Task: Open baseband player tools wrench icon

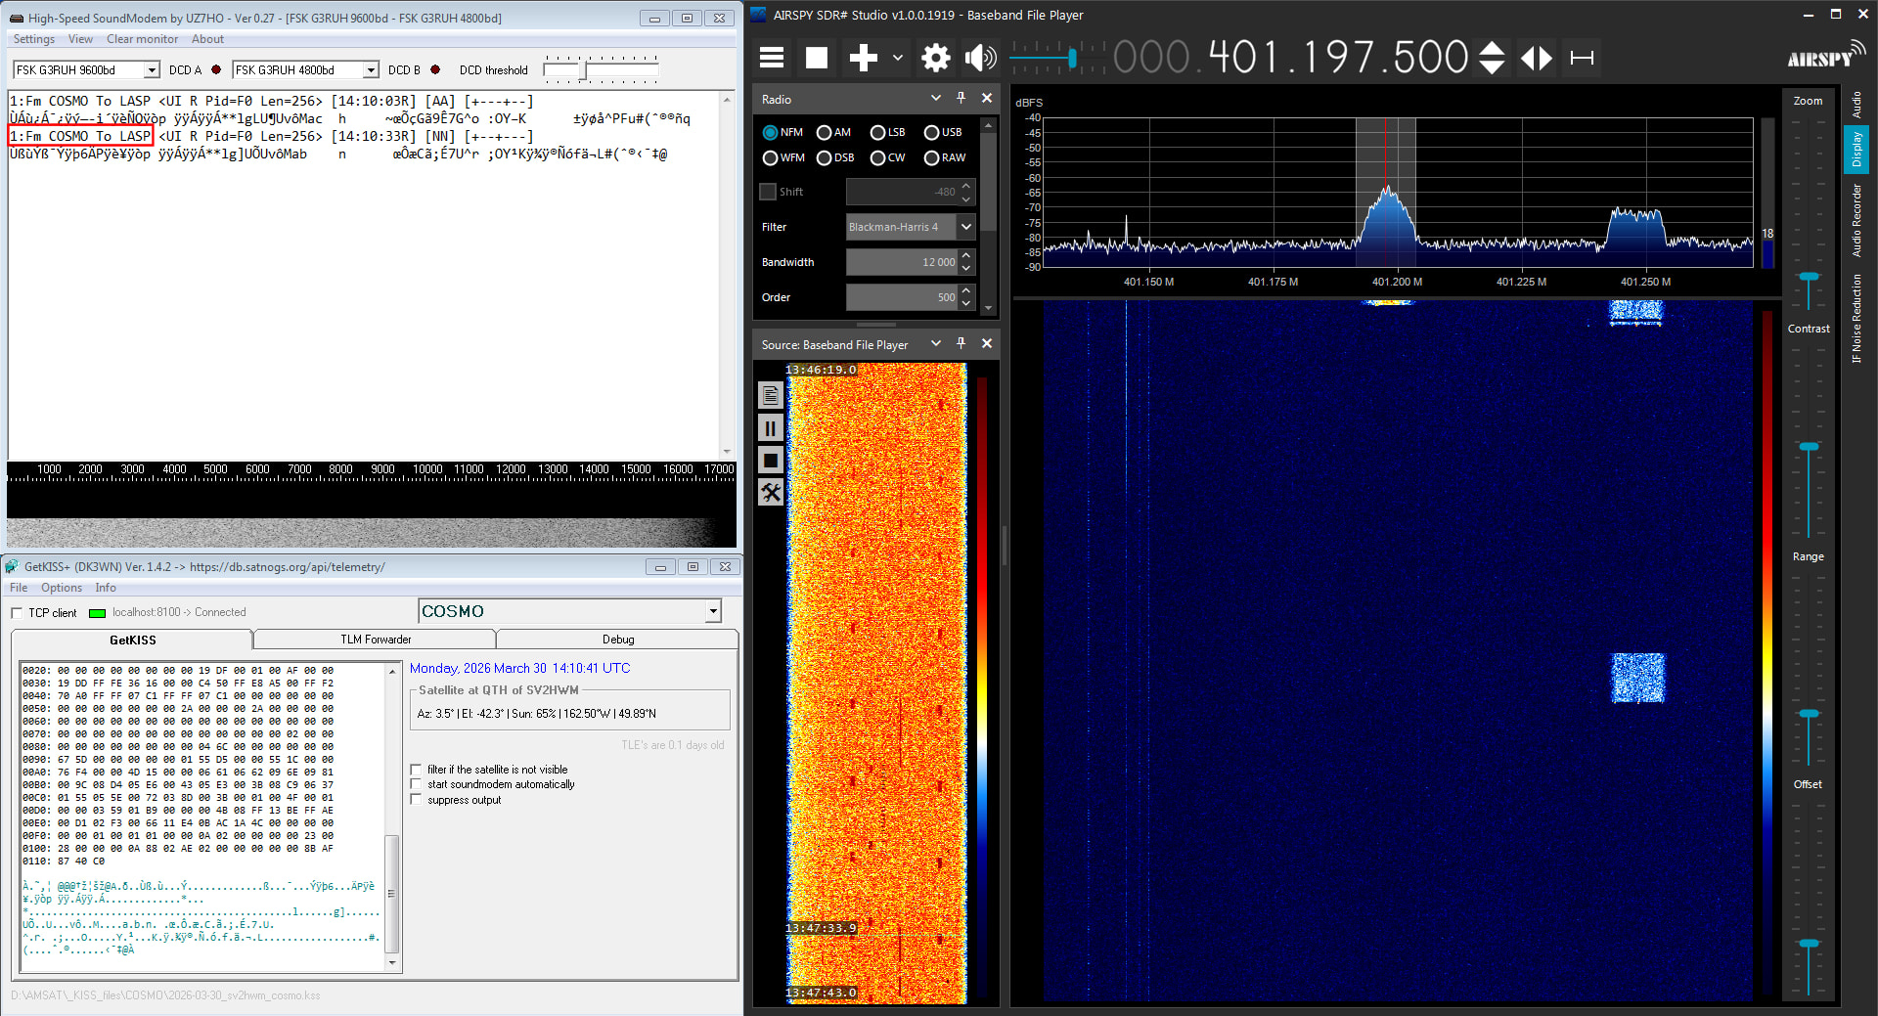Action: (x=771, y=493)
